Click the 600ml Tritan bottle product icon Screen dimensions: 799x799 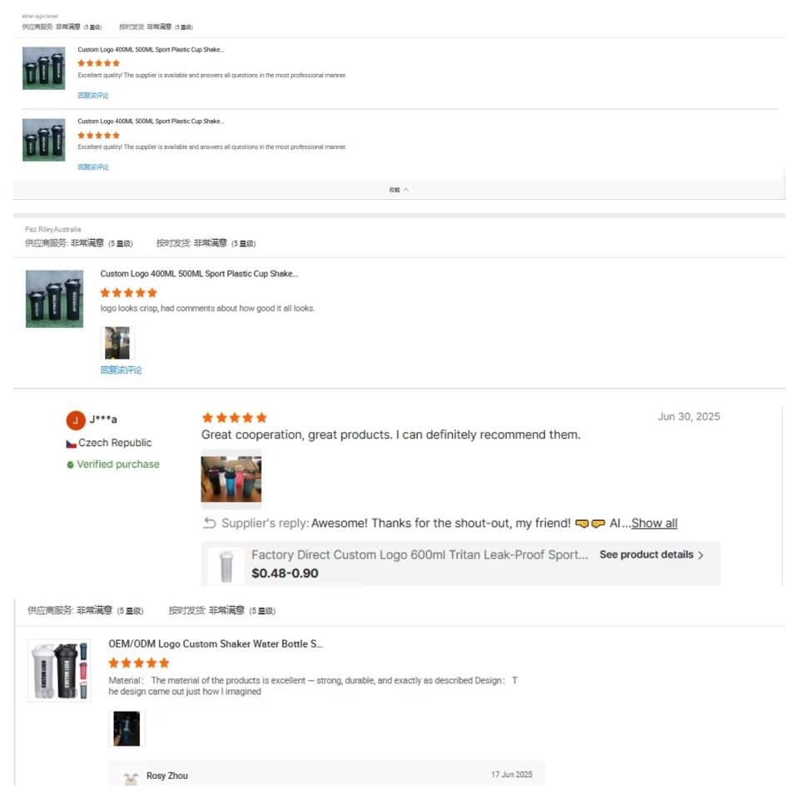pos(226,566)
